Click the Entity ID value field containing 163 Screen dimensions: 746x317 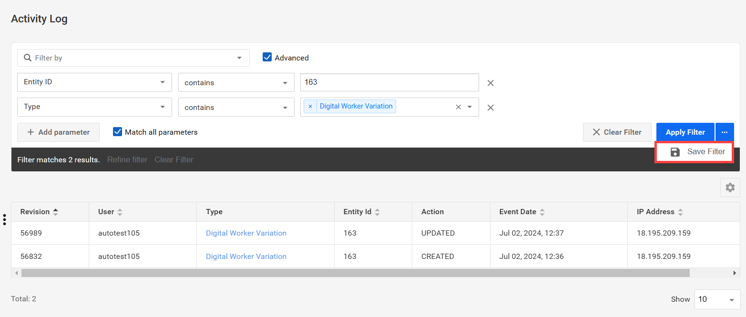389,82
